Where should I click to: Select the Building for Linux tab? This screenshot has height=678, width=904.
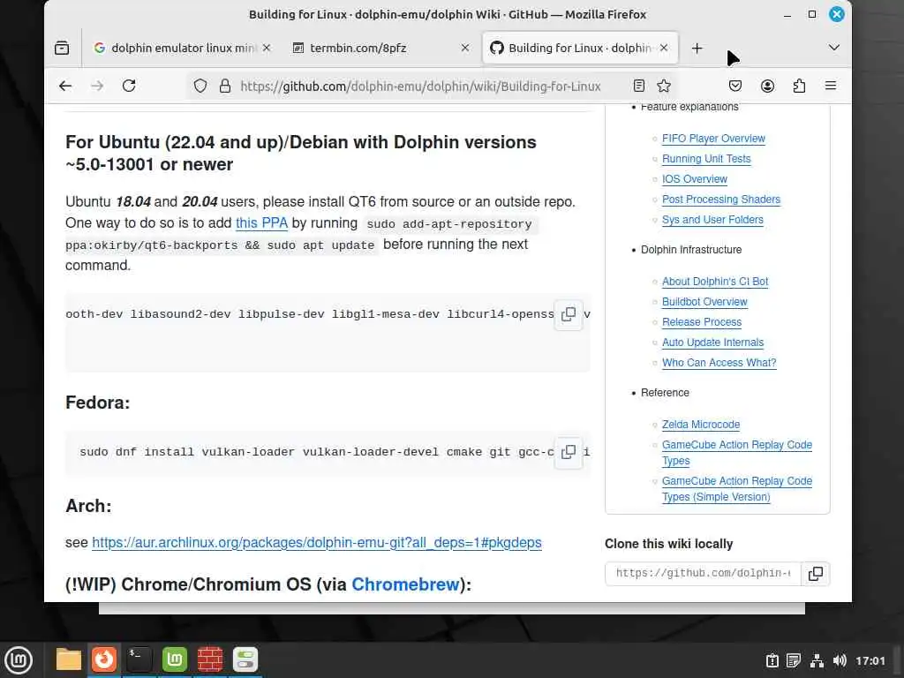click(x=579, y=48)
